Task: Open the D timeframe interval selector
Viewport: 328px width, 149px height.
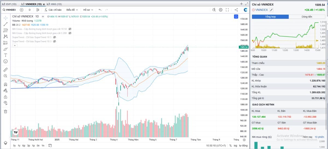Action: pos(30,10)
